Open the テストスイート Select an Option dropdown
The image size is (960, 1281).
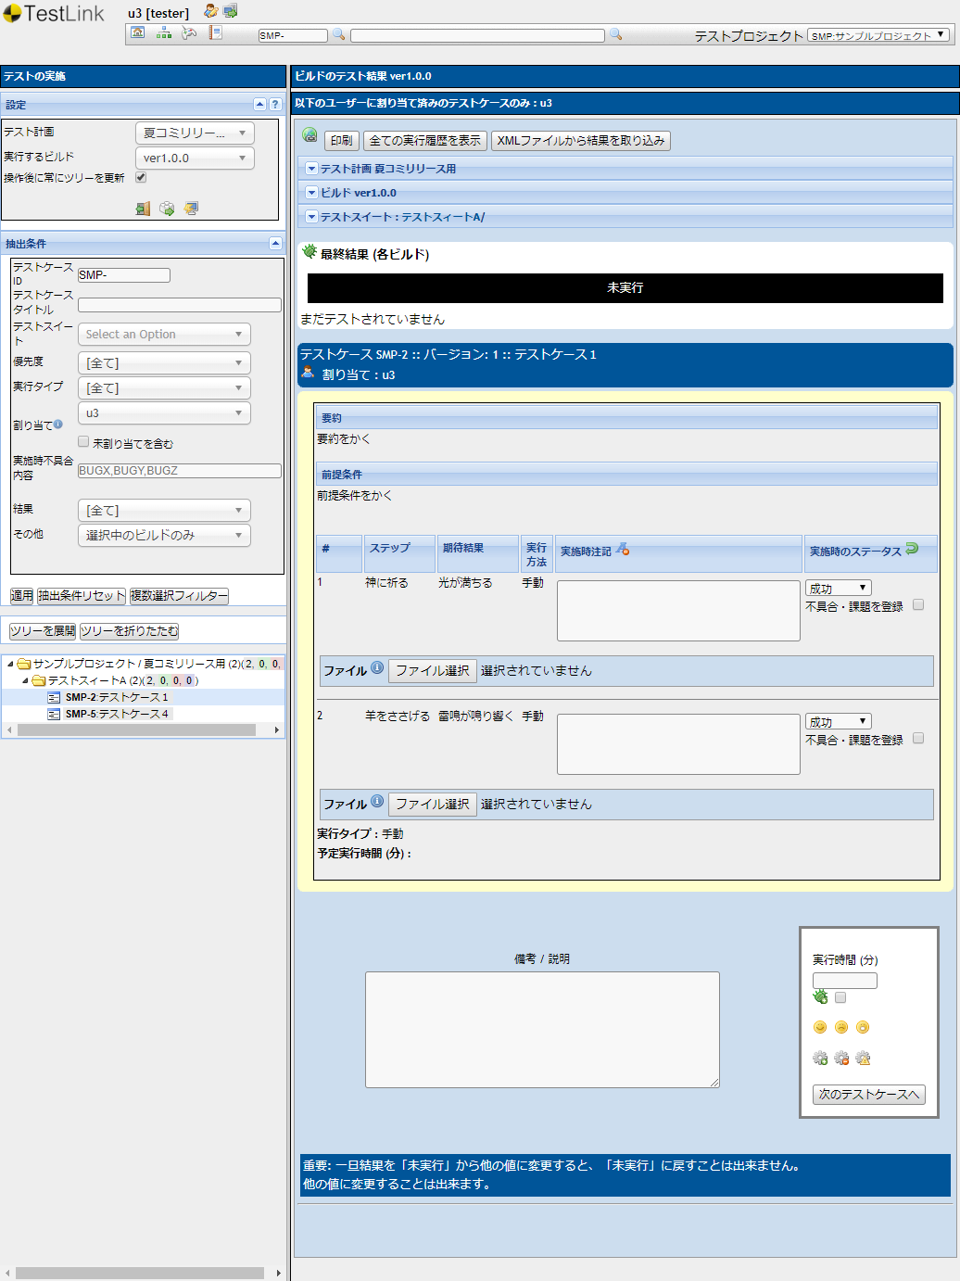164,334
